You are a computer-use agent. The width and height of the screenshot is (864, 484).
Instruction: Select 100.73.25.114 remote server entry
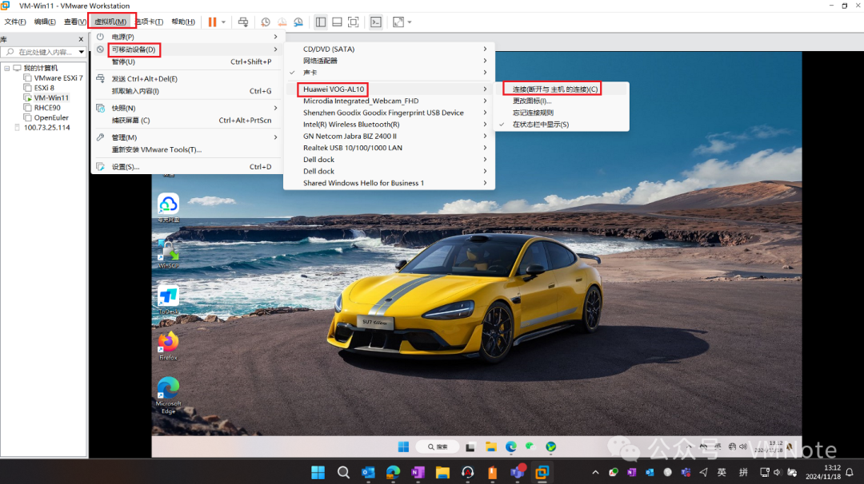pyautogui.click(x=47, y=128)
